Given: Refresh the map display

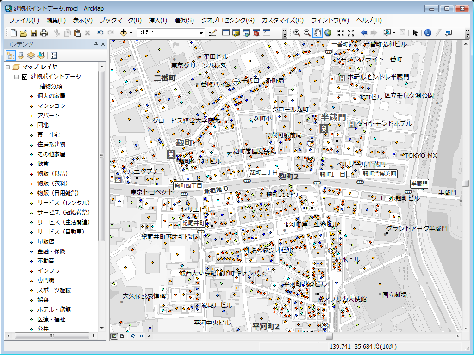Looking at the screenshot, I should [x=133, y=336].
